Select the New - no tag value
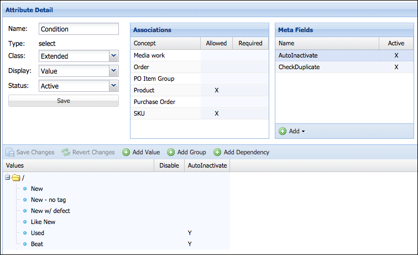418x255 pixels. (48, 200)
